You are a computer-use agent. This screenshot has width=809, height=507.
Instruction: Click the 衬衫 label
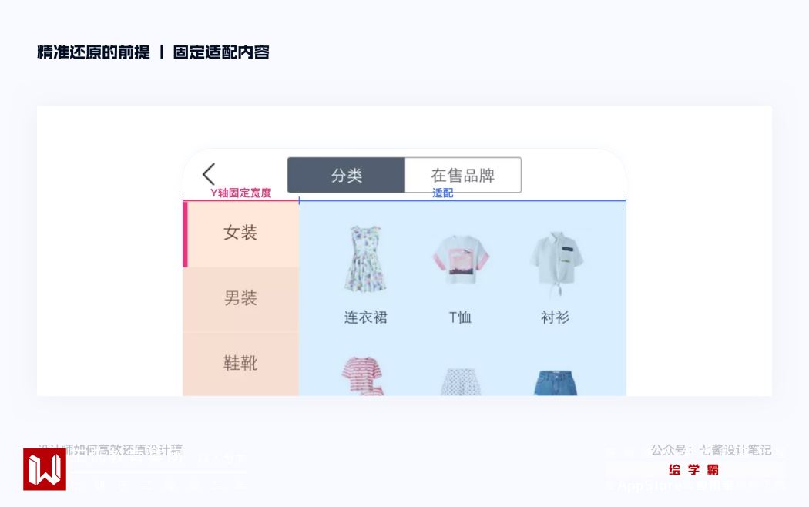coord(556,317)
